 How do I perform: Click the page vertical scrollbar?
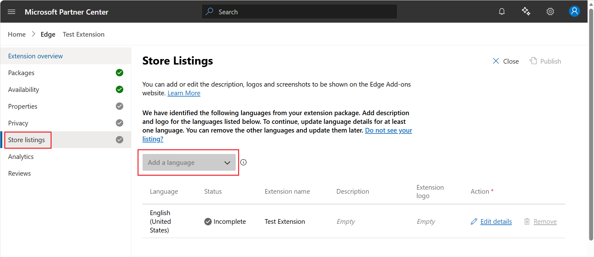pos(591,124)
